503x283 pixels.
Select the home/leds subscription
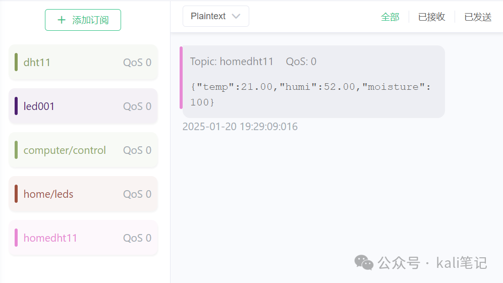click(83, 194)
